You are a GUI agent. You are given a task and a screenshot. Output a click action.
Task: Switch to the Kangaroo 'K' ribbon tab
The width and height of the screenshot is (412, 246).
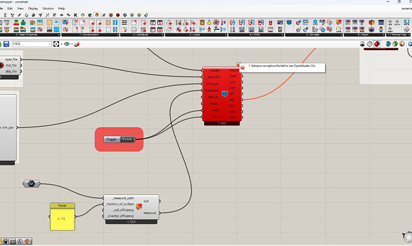[x=75, y=15]
